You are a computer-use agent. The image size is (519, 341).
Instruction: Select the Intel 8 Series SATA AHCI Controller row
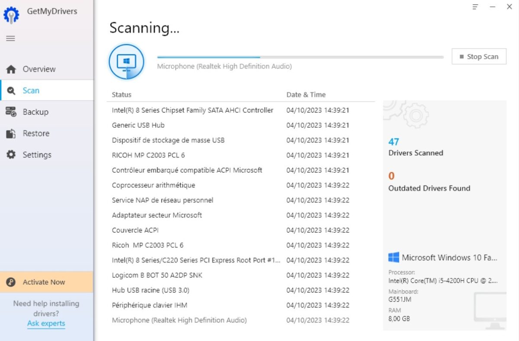tap(240, 110)
